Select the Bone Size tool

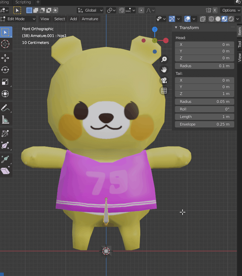5,146
